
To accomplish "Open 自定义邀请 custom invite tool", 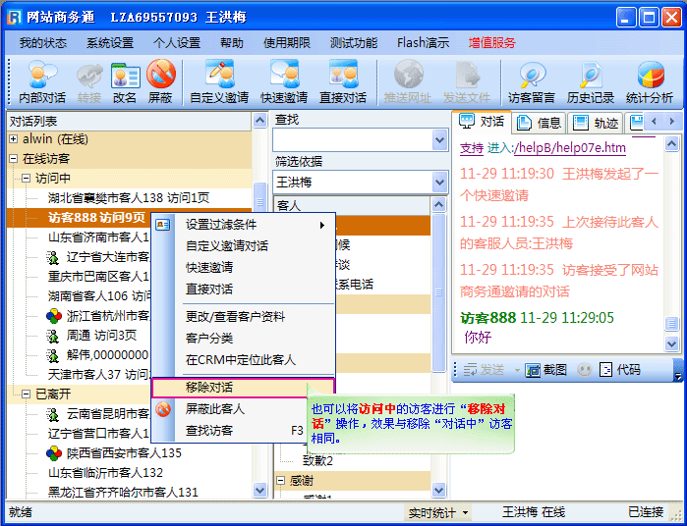I will pyautogui.click(x=219, y=81).
